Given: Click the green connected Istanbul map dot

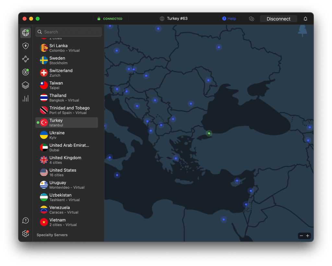Looking at the screenshot, I should click(x=209, y=133).
